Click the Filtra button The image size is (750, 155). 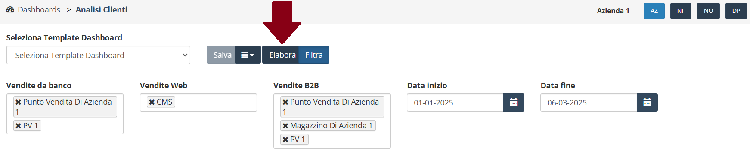point(314,55)
